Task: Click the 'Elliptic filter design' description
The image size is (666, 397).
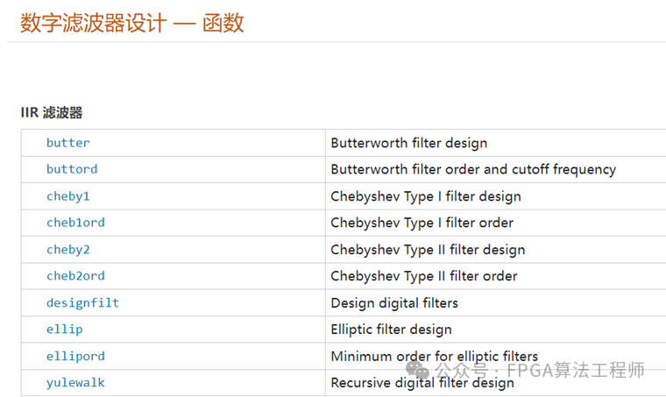Action: click(391, 330)
